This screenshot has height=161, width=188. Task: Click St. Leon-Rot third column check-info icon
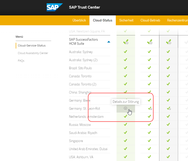(x=169, y=108)
